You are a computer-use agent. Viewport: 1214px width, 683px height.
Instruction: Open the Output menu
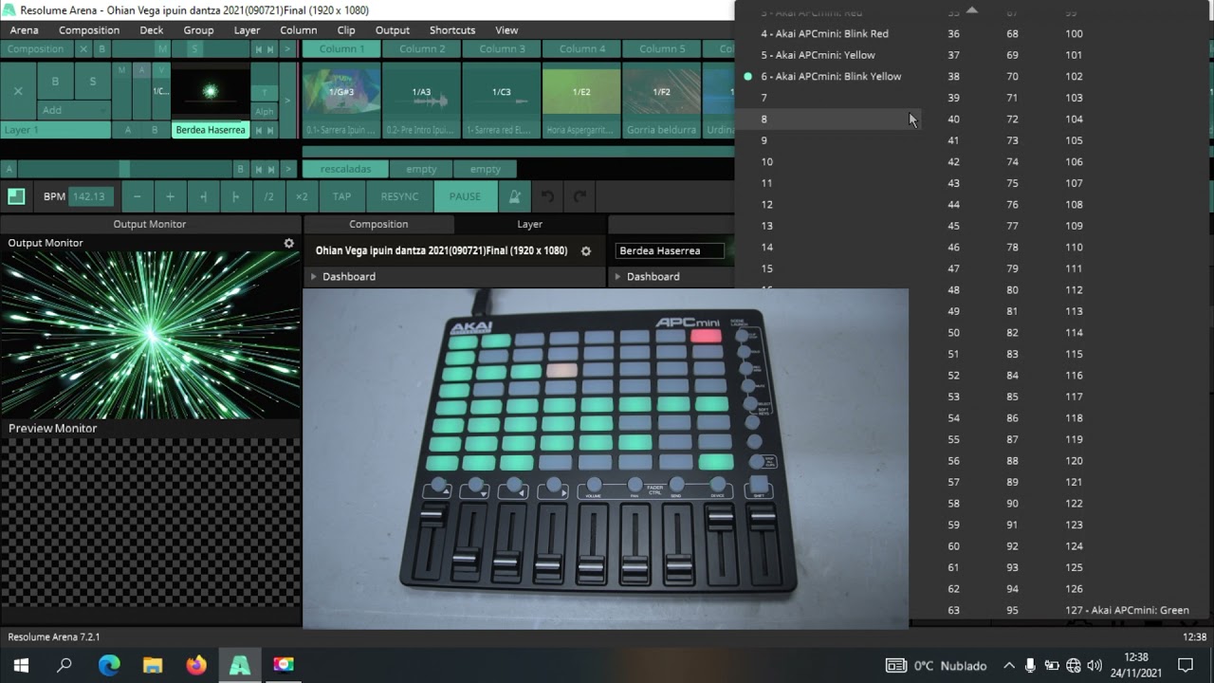tap(393, 30)
